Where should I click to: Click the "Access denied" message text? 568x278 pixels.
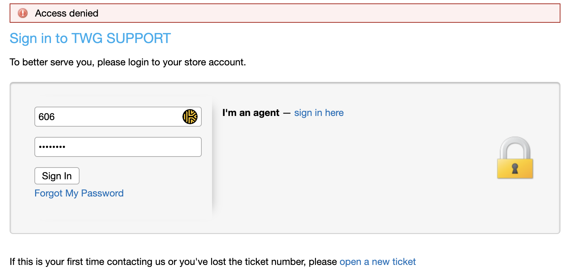(x=67, y=13)
